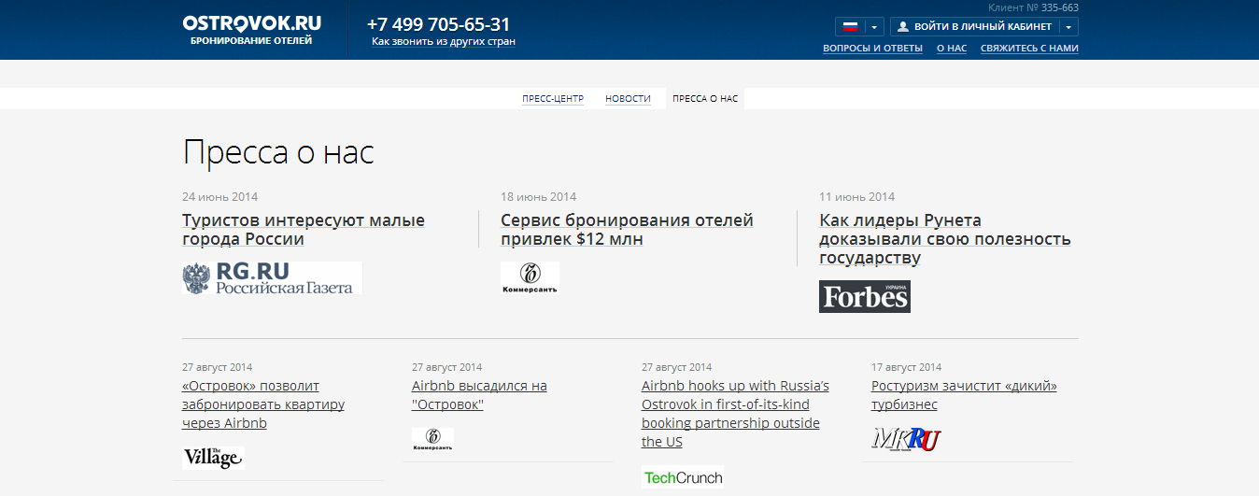
Task: Click the large Коммерсантъ logo
Action: [x=530, y=278]
